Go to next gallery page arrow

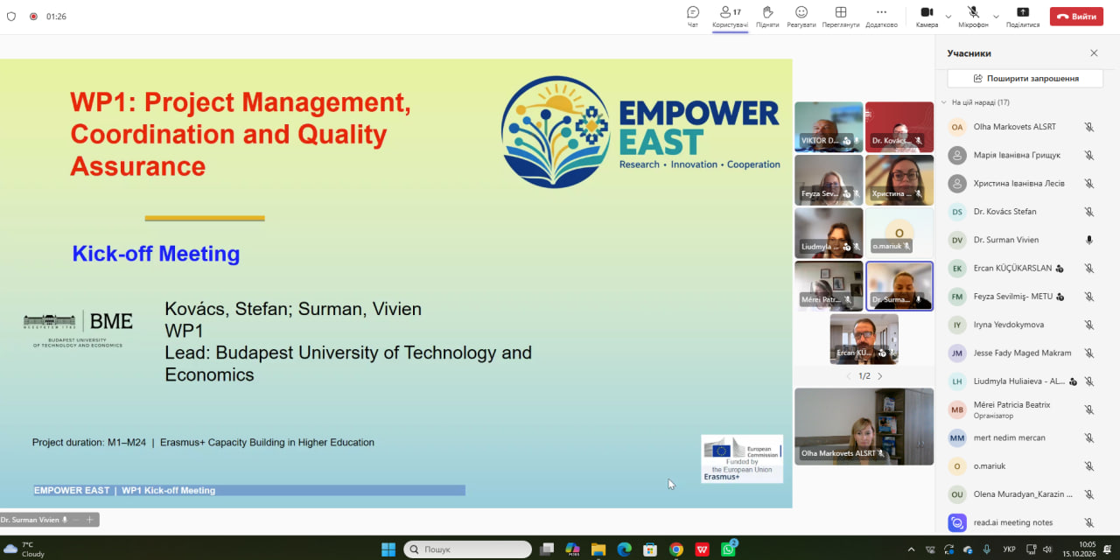coord(880,376)
